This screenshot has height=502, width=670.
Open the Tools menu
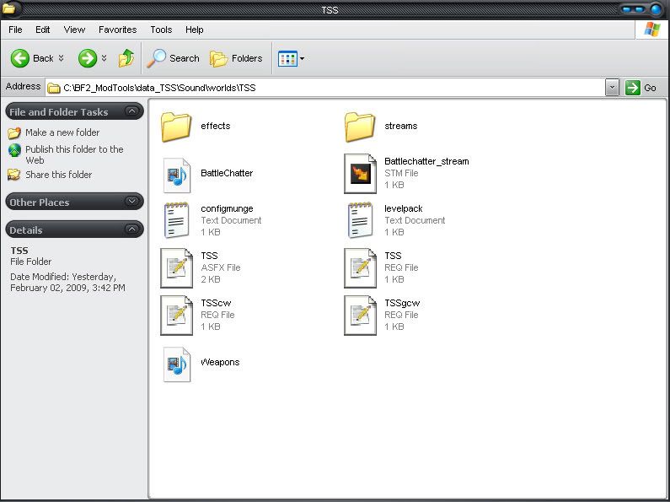coord(161,30)
